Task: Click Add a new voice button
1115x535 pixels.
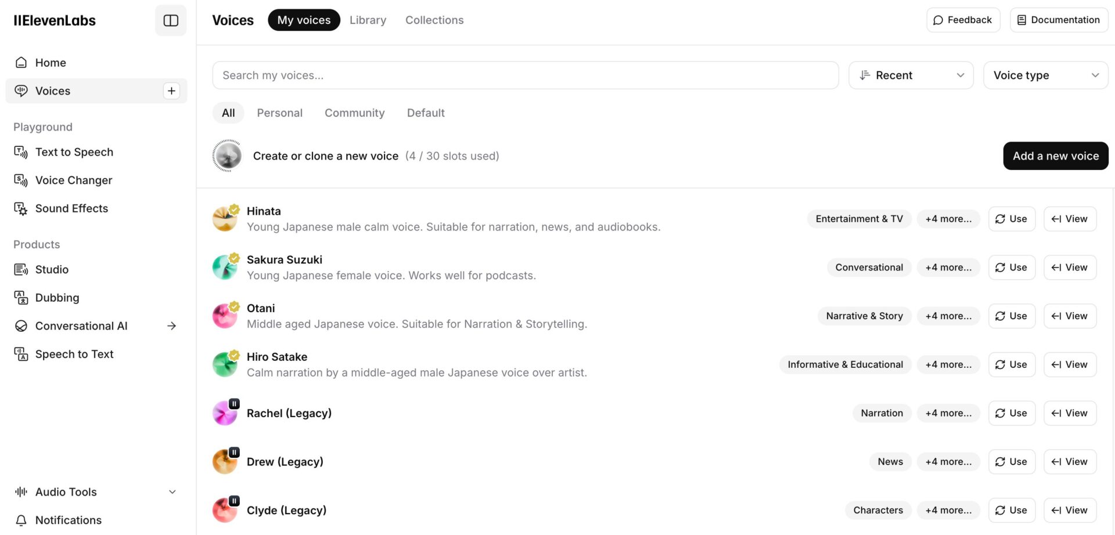Action: click(x=1055, y=156)
